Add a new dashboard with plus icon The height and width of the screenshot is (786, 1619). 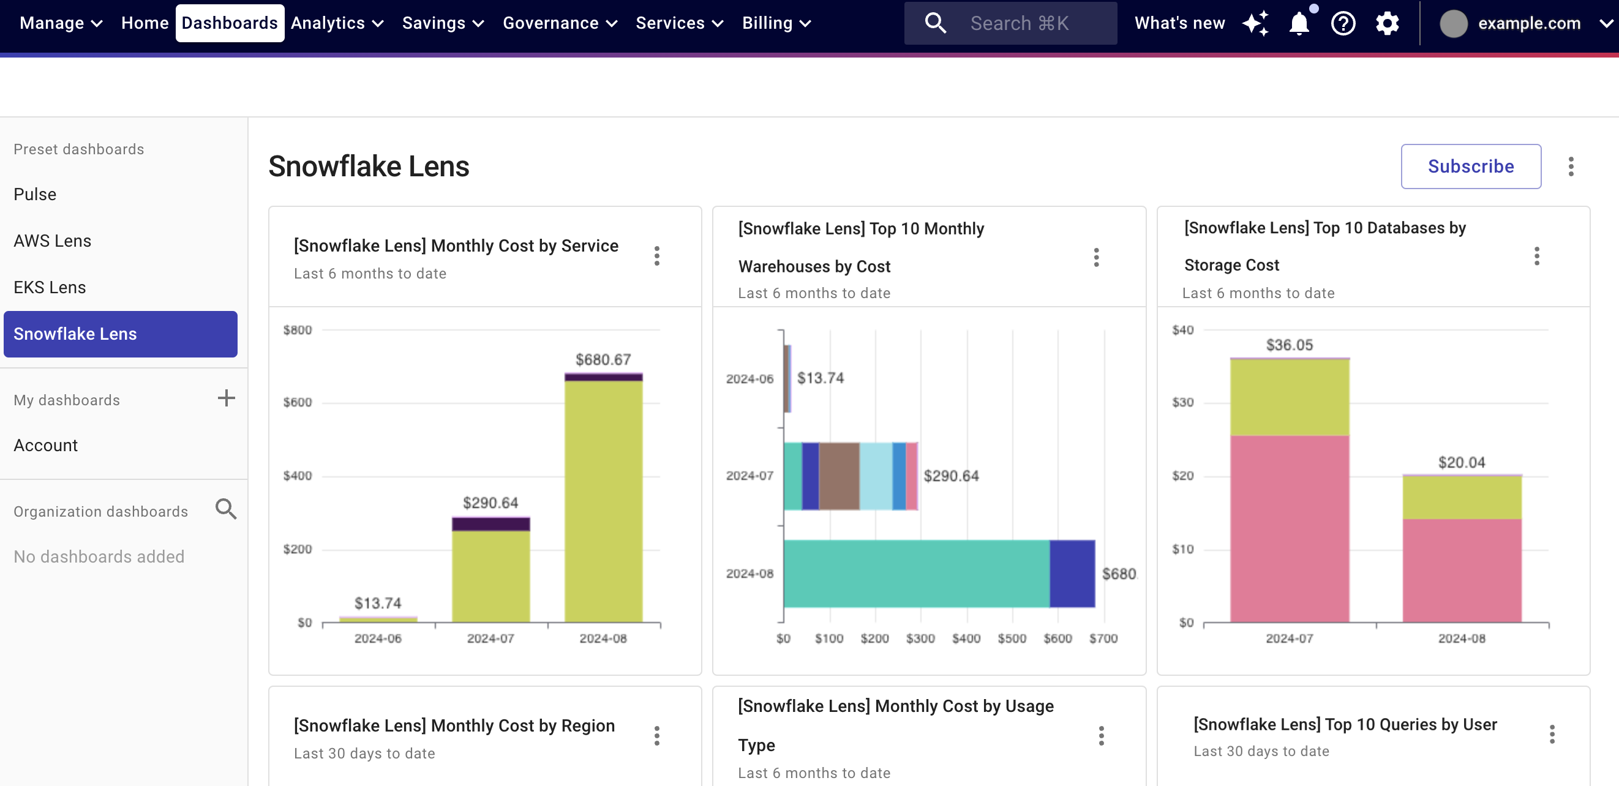coord(227,398)
